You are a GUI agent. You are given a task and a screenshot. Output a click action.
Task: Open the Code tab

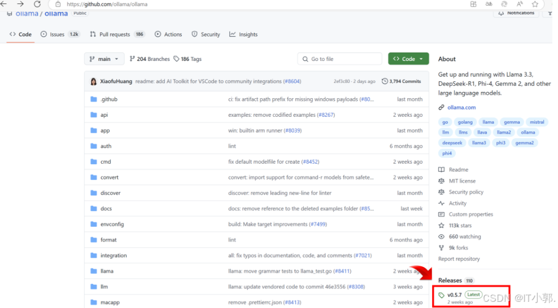(21, 34)
